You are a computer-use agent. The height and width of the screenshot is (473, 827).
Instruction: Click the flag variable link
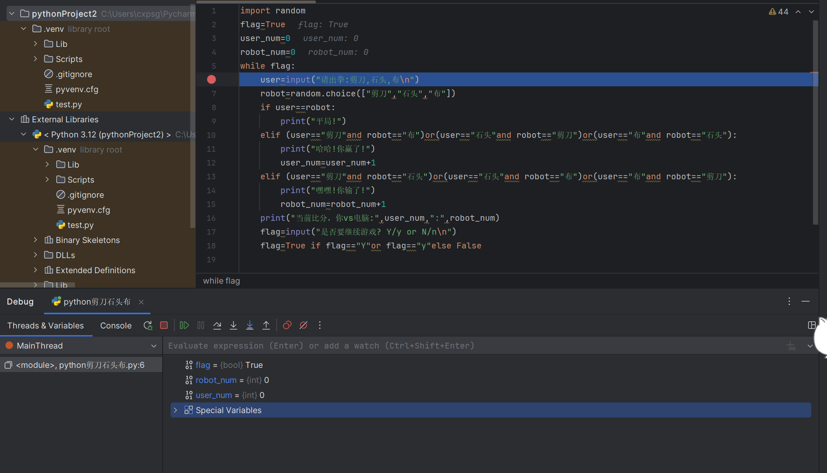202,365
